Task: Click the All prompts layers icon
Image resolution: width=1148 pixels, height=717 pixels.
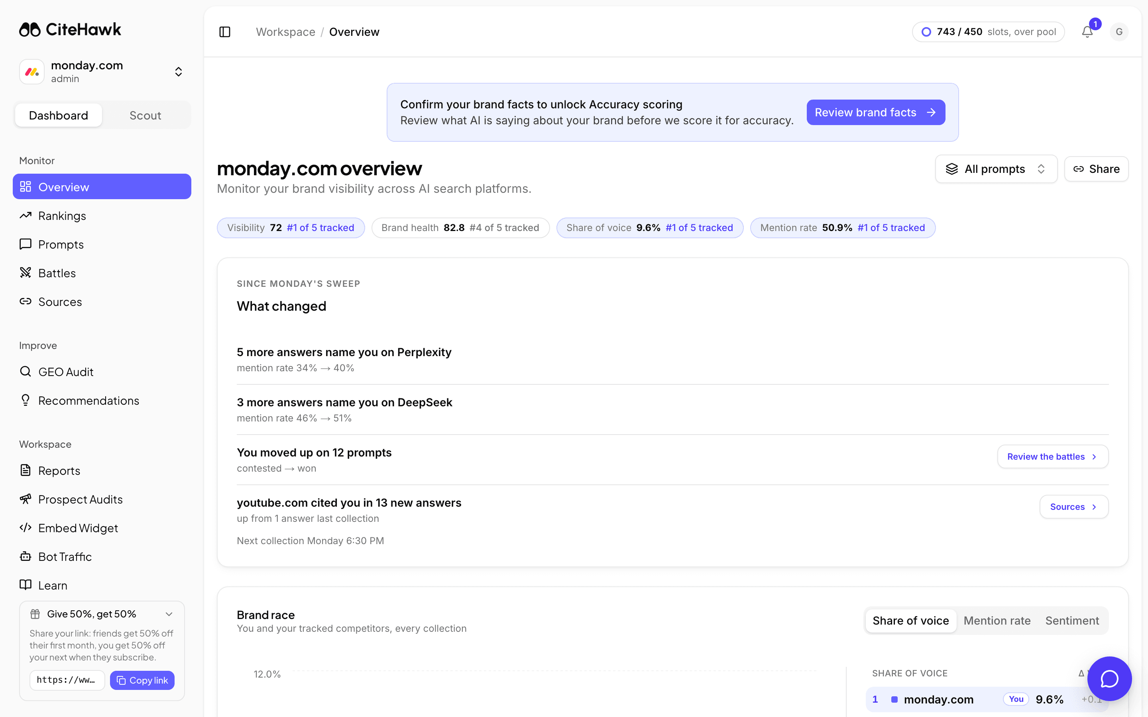Action: [x=951, y=169]
